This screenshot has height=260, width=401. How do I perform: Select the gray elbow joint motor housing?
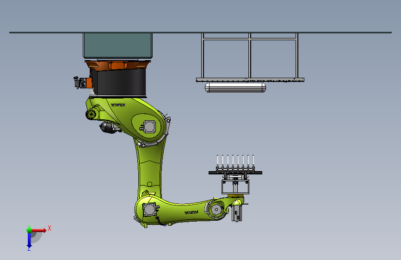[149, 210]
